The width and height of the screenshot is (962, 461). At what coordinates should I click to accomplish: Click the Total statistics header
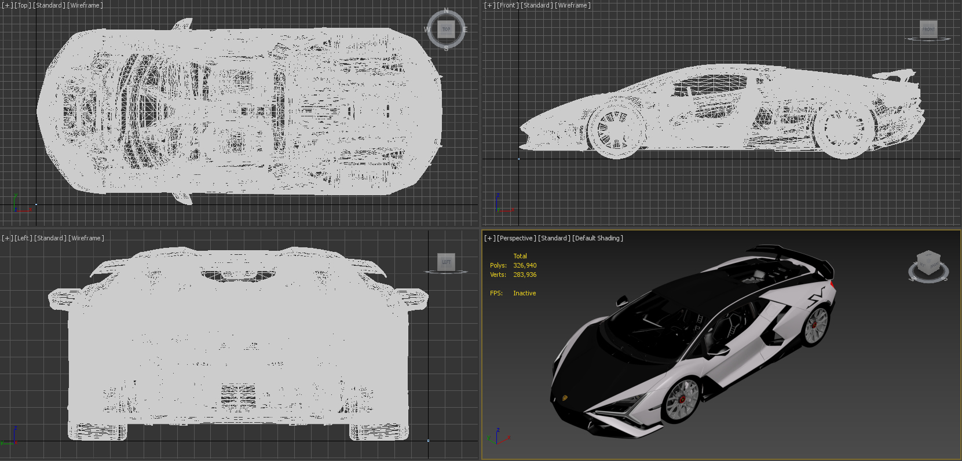click(x=520, y=256)
